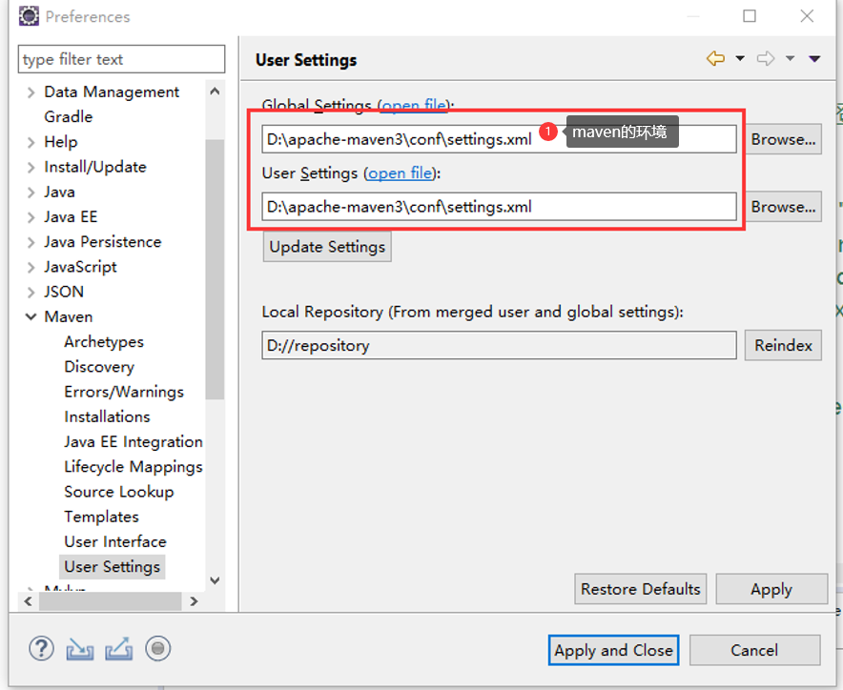Click the forward navigation arrow
The width and height of the screenshot is (843, 690).
766,59
